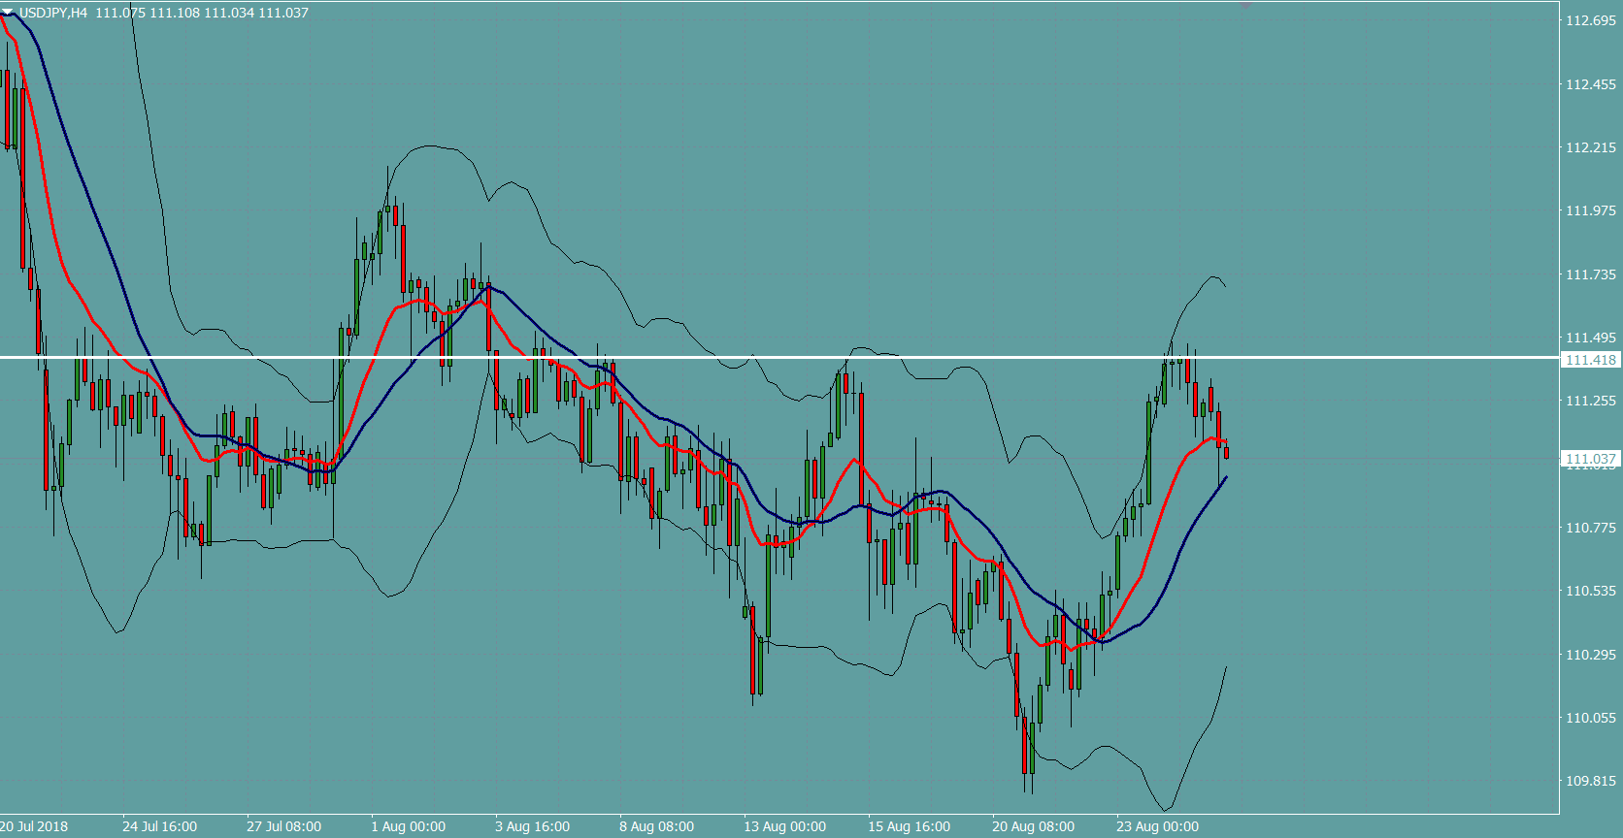
Task: Click the 1 Aug 00:00 time label
Action: (x=408, y=826)
